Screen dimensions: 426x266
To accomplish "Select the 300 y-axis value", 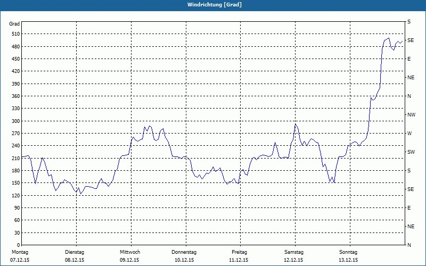I will 16,121.
